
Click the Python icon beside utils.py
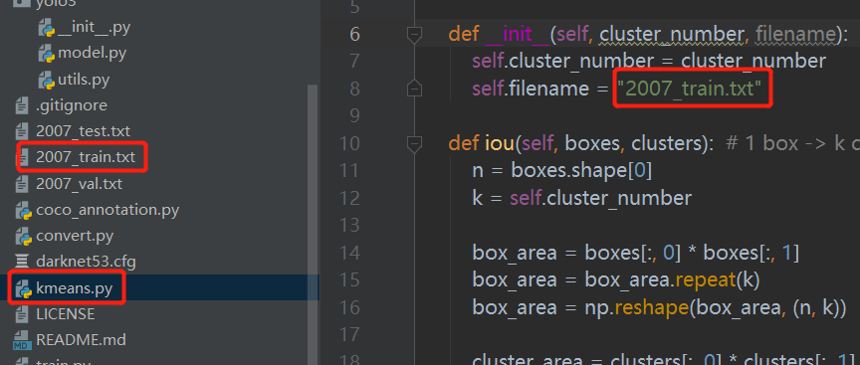click(47, 80)
